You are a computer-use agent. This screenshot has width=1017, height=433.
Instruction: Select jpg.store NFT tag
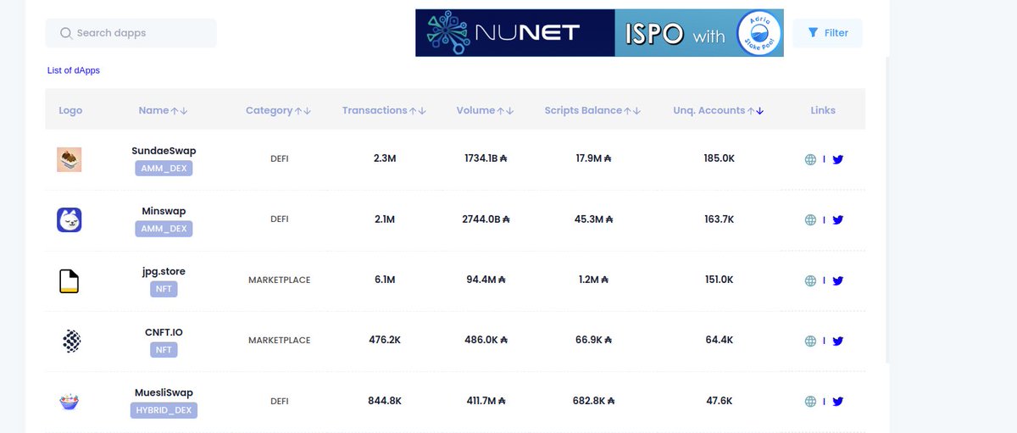pyautogui.click(x=164, y=289)
